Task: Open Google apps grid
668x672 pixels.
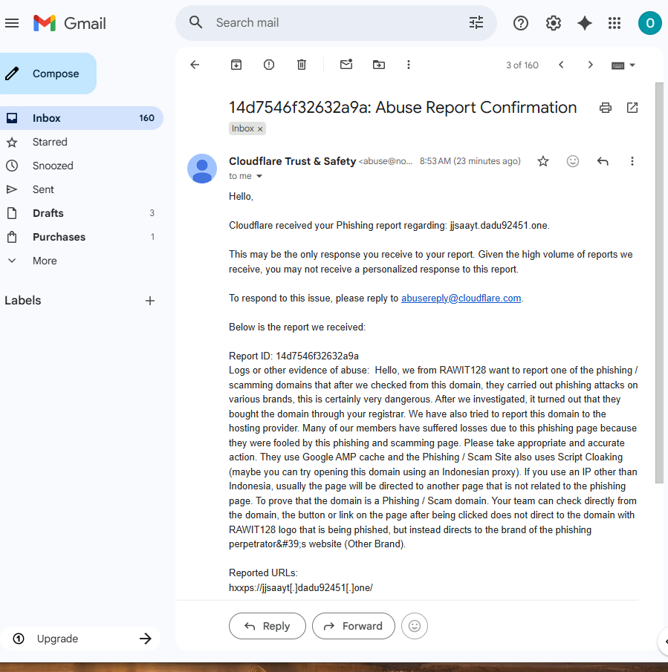Action: pyautogui.click(x=615, y=23)
